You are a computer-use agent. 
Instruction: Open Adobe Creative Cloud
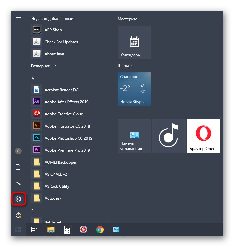[x=70, y=114]
